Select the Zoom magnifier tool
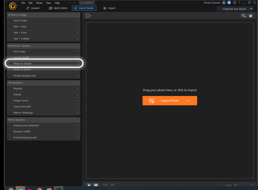The height and width of the screenshot is (190, 258). click(x=244, y=15)
